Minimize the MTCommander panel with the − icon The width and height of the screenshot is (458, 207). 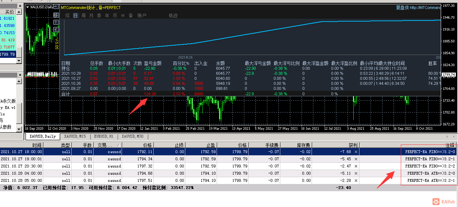(x=55, y=7)
